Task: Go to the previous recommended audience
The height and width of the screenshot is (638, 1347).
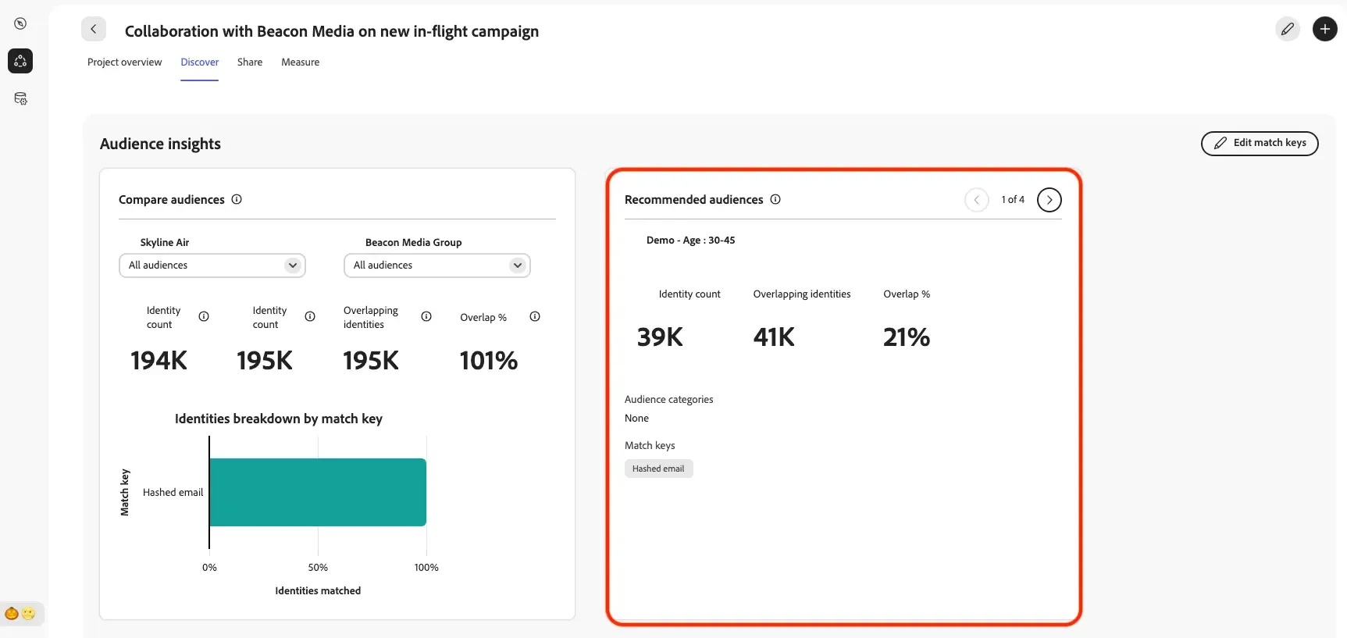Action: (x=977, y=200)
